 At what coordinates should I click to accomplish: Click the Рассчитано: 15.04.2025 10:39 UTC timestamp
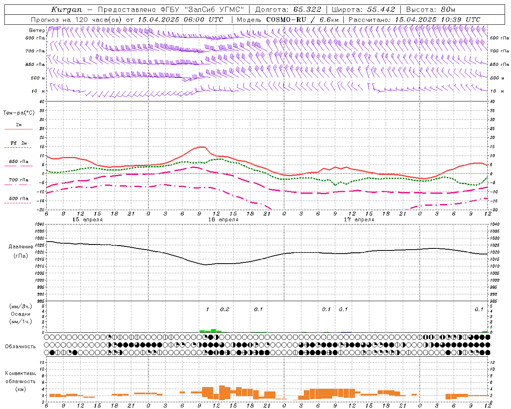[414, 20]
